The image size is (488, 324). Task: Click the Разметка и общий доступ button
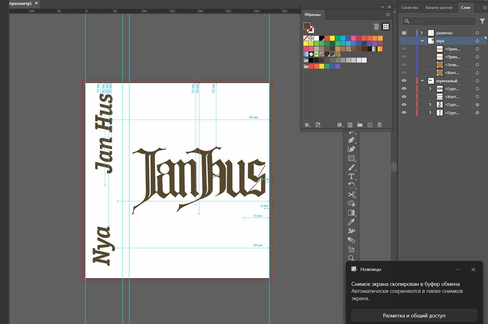(414, 315)
